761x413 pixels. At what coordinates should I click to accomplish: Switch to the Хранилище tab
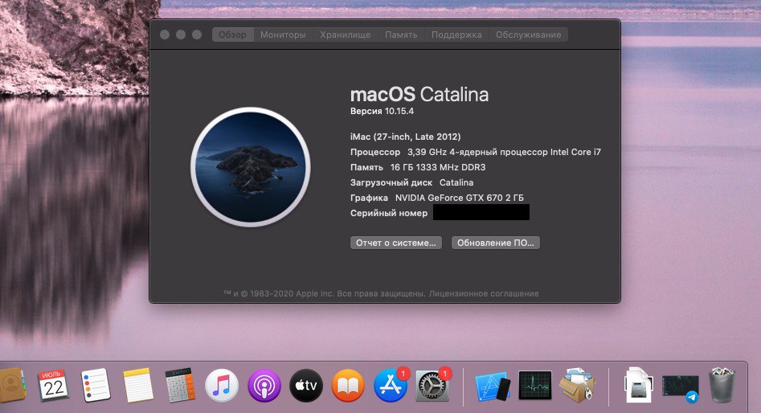[345, 35]
